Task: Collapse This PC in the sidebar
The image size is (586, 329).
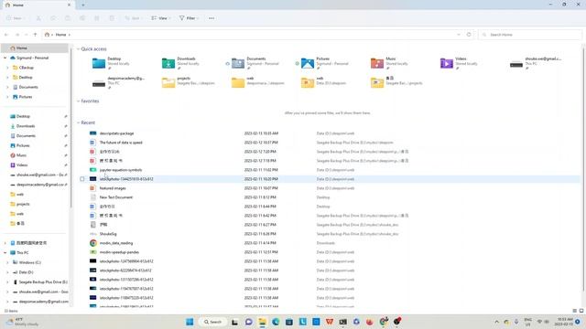Action: click(x=5, y=253)
